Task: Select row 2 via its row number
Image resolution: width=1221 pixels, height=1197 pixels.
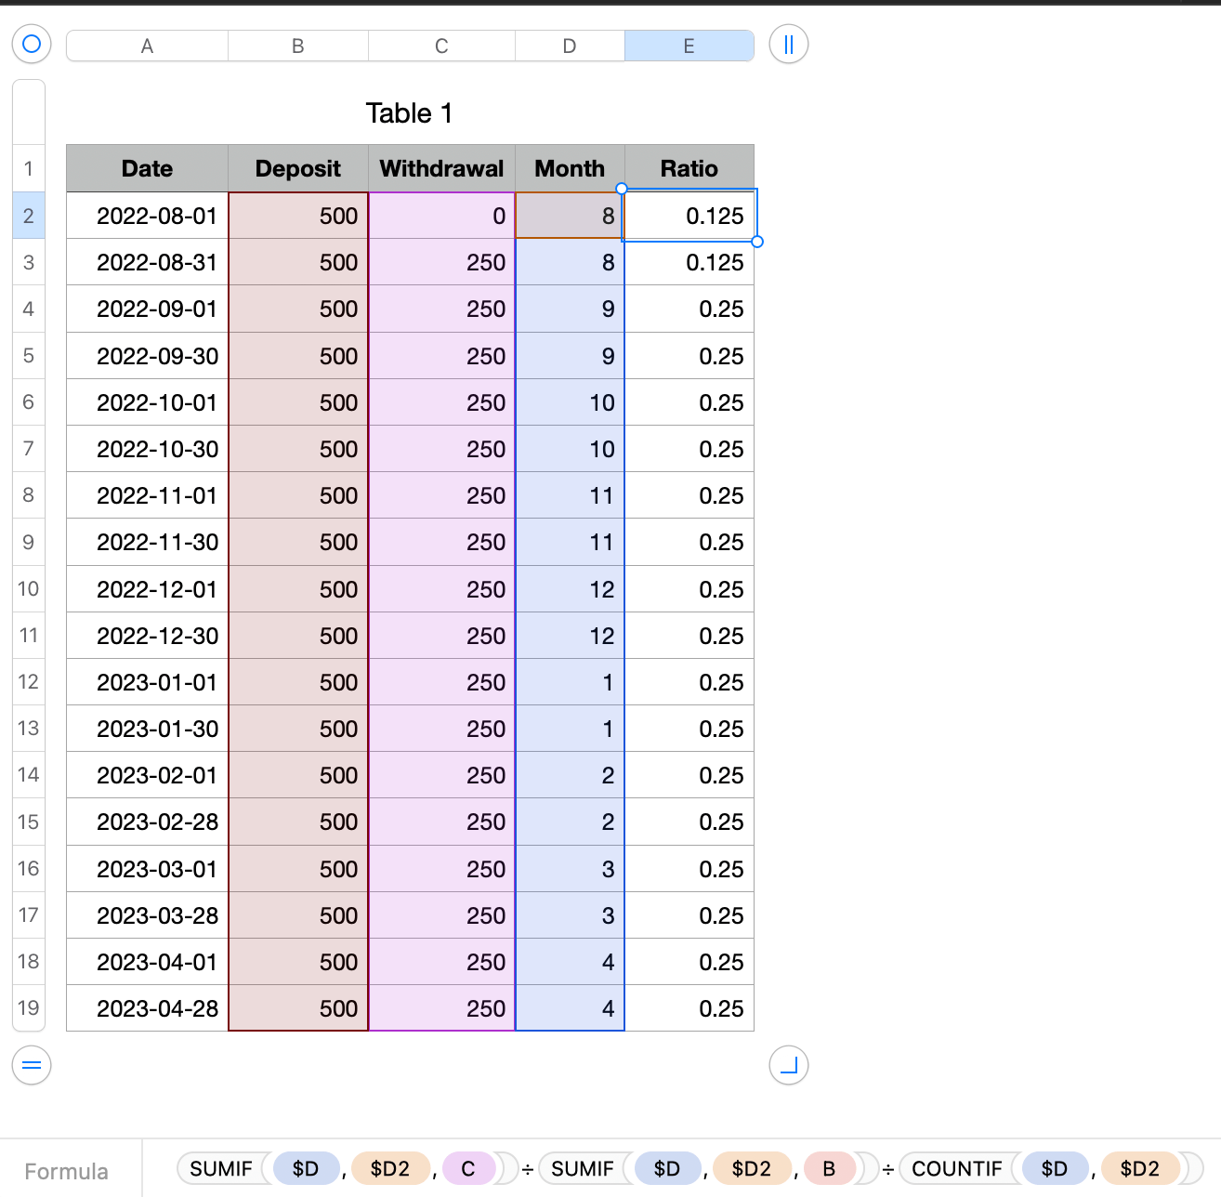Action: [29, 216]
